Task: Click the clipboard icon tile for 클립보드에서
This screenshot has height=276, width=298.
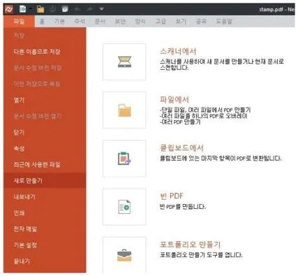Action: [x=124, y=159]
